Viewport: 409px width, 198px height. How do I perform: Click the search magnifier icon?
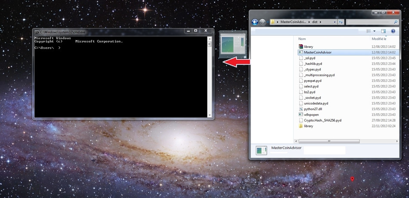pyautogui.click(x=396, y=22)
